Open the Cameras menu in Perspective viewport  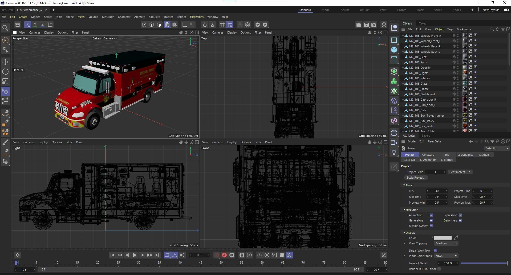pos(35,32)
